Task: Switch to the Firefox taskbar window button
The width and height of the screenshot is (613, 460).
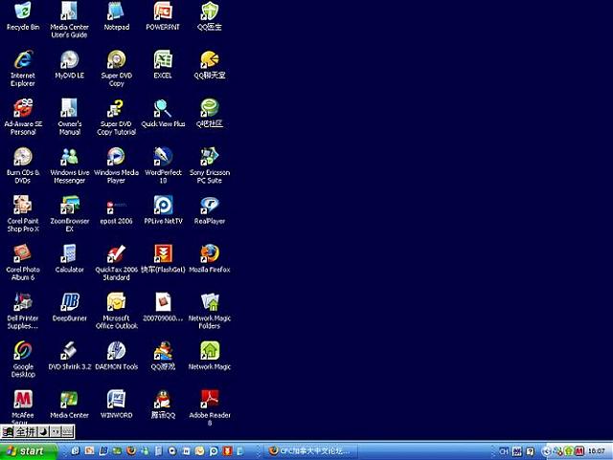Action: point(311,451)
